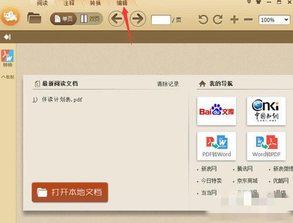Open the 编辑 tab
Viewport: 293px width, 223px height.
point(122,3)
